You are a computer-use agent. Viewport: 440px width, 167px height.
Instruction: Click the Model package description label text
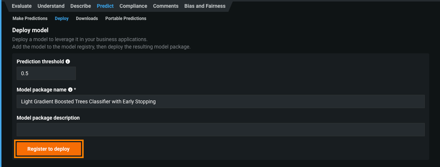48,118
